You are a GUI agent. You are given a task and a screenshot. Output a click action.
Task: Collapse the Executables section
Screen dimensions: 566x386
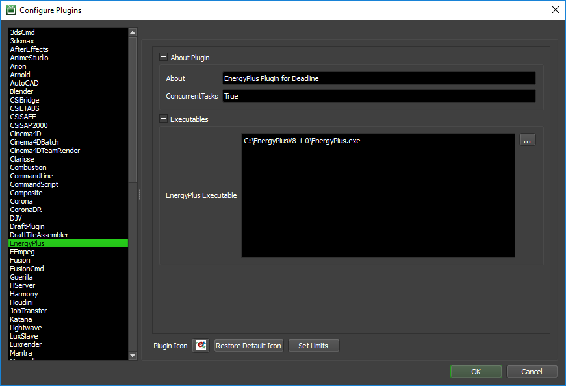(x=163, y=119)
